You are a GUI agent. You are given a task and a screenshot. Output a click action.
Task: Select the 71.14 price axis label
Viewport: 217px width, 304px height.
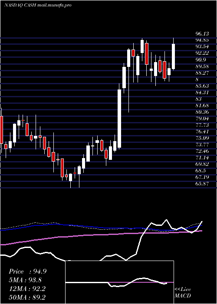(x=202, y=158)
